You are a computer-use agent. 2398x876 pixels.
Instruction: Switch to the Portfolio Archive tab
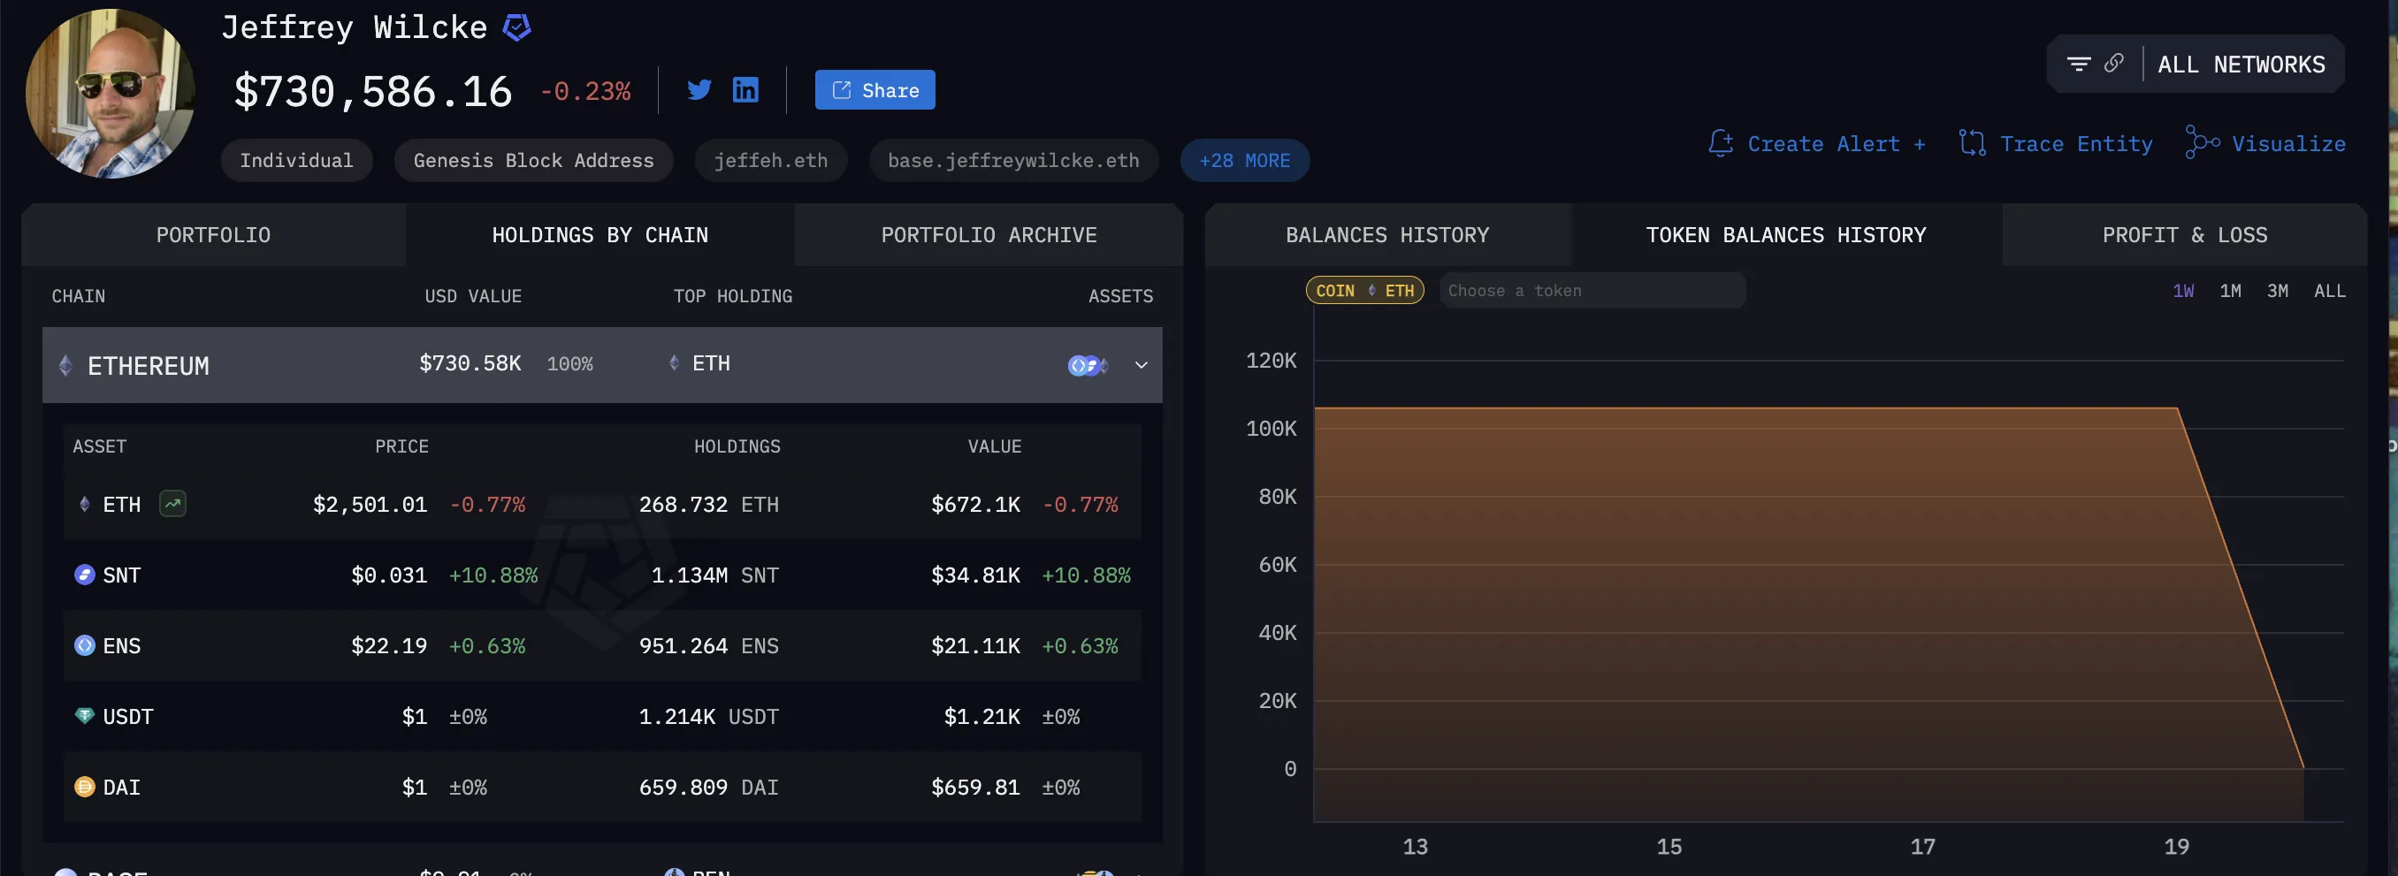(x=989, y=235)
